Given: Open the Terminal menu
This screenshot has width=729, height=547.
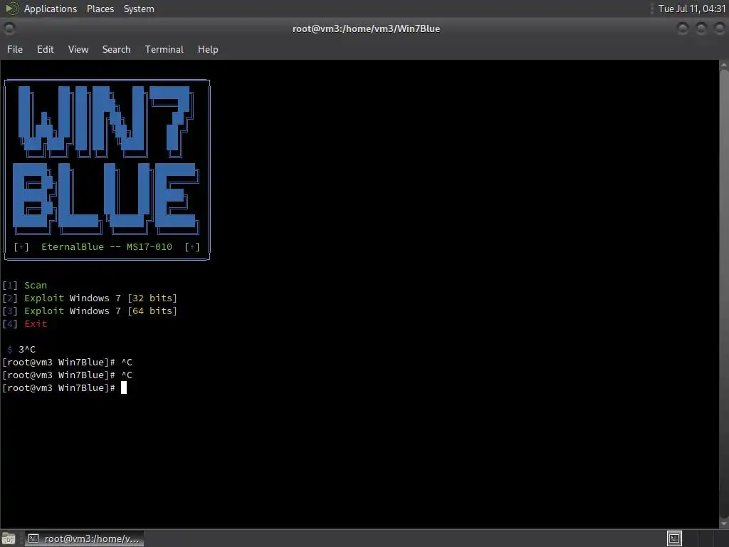Looking at the screenshot, I should [164, 49].
